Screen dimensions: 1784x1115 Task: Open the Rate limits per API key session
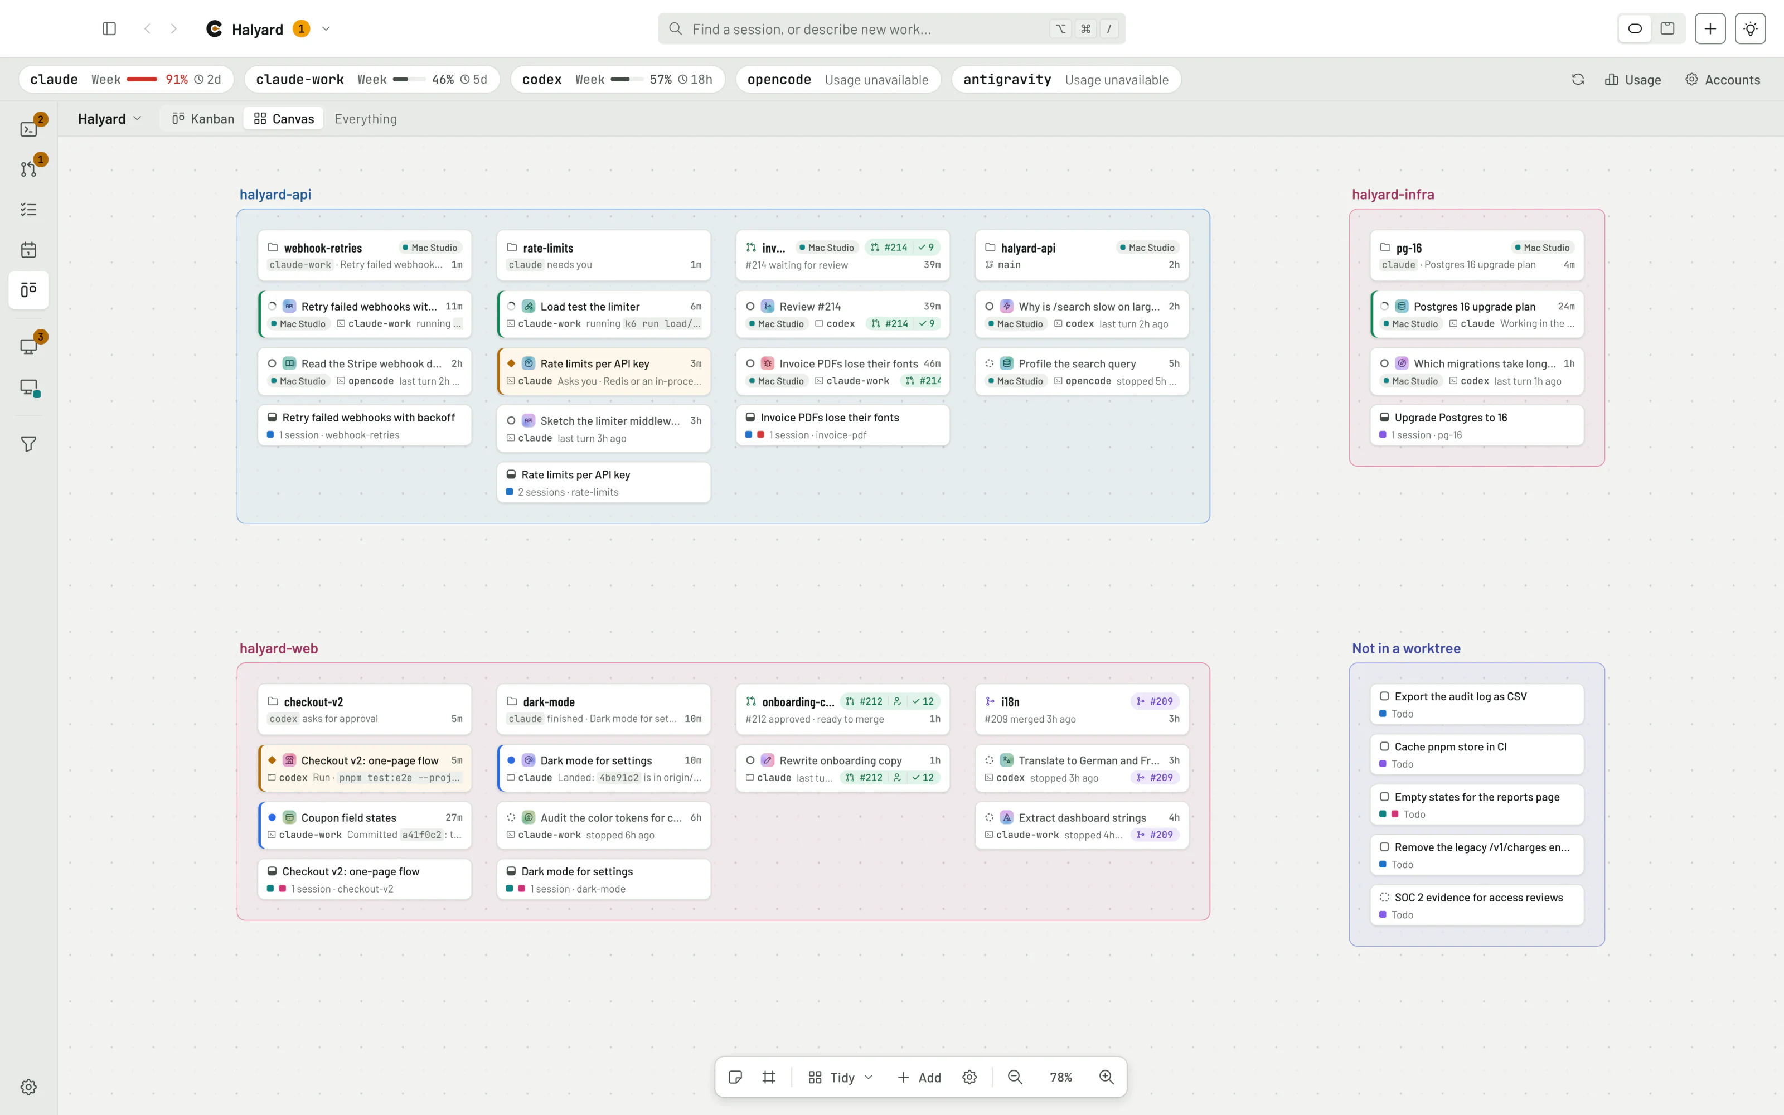pyautogui.click(x=604, y=372)
